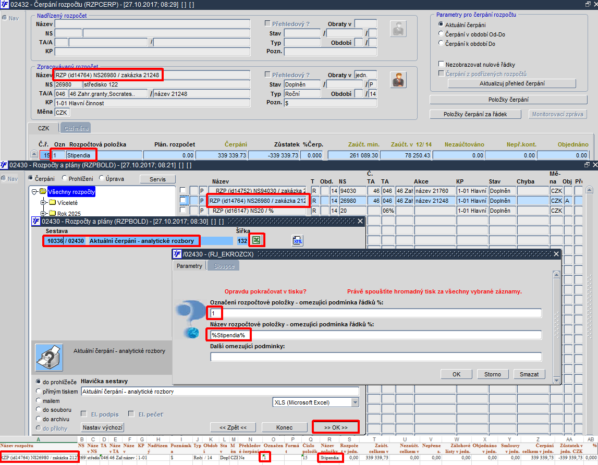The width and height of the screenshot is (598, 465).
Task: Click the restore window icon of RZPCERP window
Action: point(588,4)
